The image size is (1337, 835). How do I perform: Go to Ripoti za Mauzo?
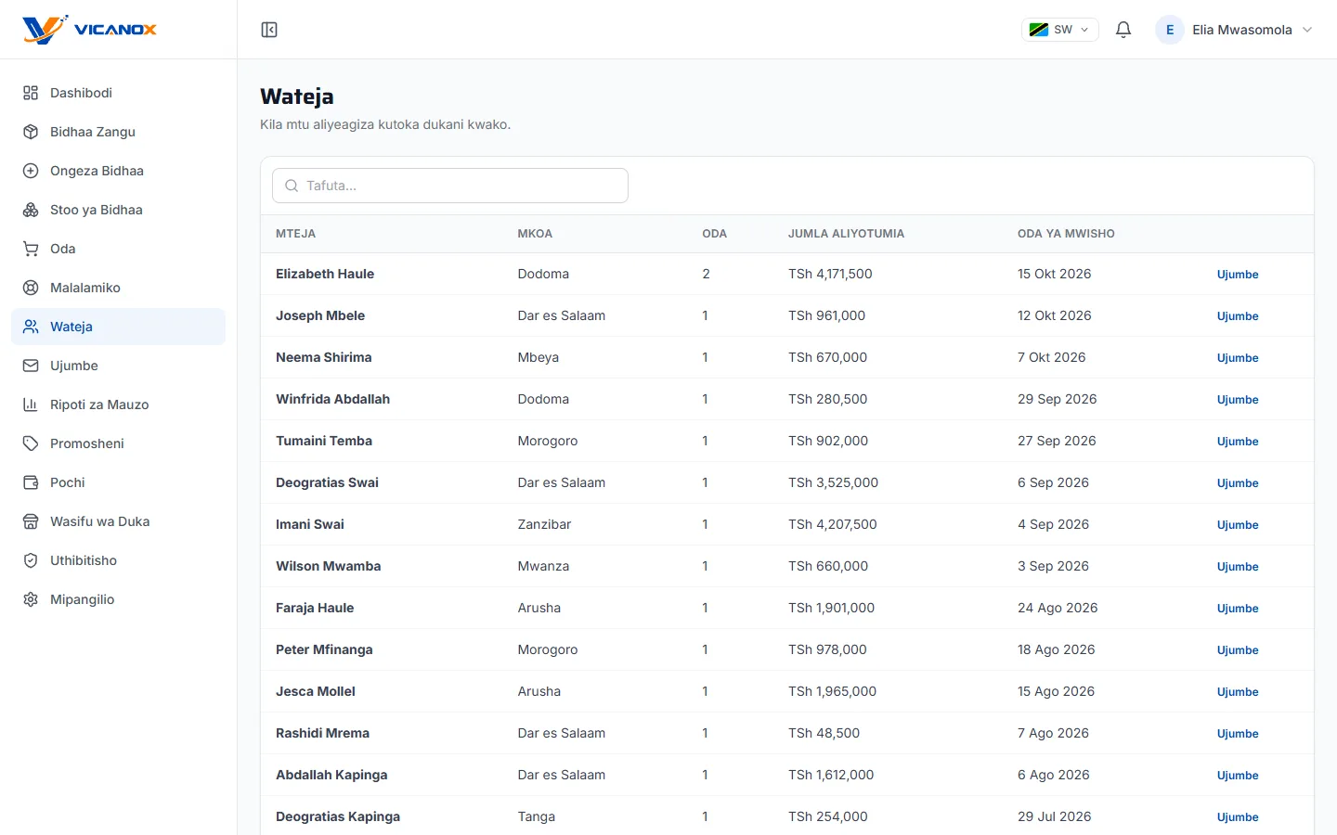click(118, 405)
